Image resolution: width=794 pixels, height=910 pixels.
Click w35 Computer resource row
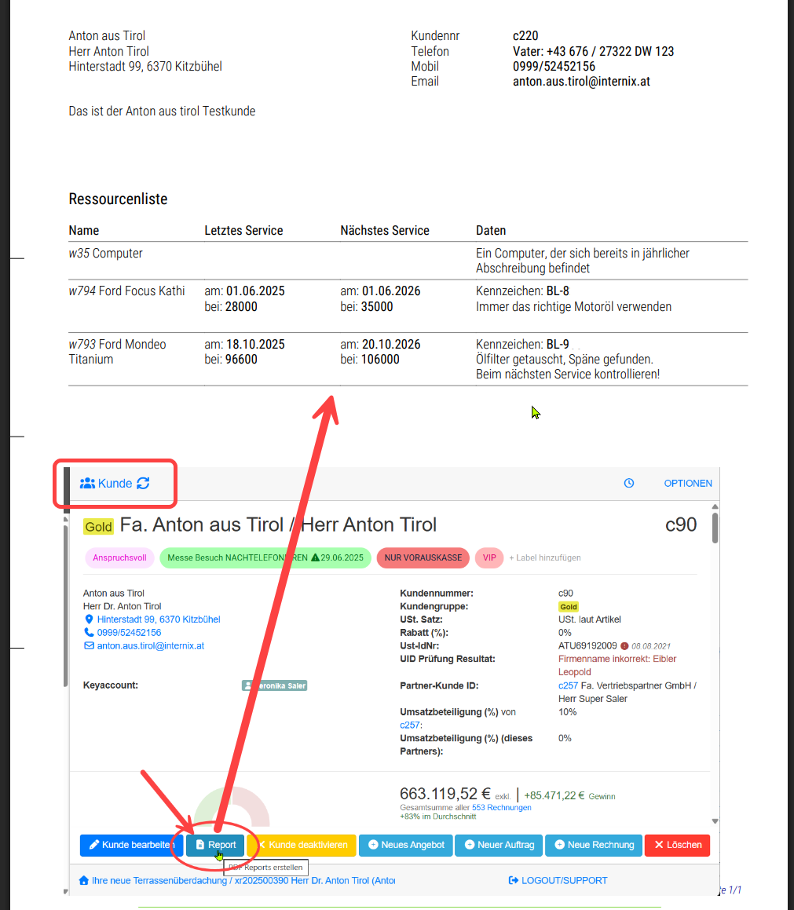[x=408, y=261]
